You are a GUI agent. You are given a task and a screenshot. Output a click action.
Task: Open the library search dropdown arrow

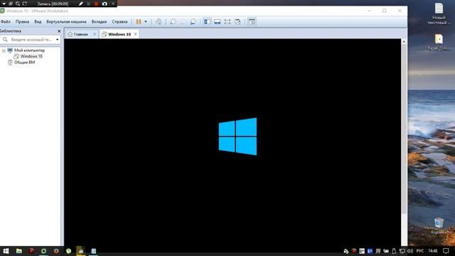(58, 40)
